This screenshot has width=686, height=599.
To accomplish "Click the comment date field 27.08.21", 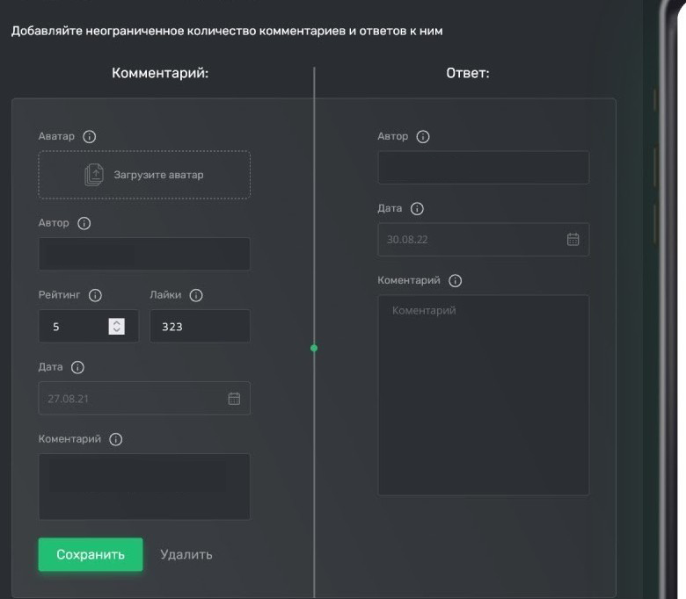I will (x=144, y=399).
